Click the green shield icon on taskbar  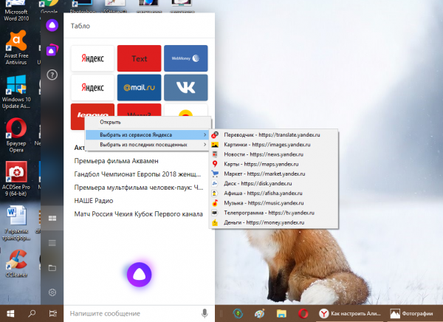point(238,314)
